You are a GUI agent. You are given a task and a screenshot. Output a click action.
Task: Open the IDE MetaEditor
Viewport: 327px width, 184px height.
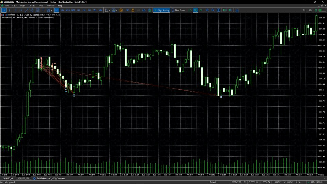point(127,10)
